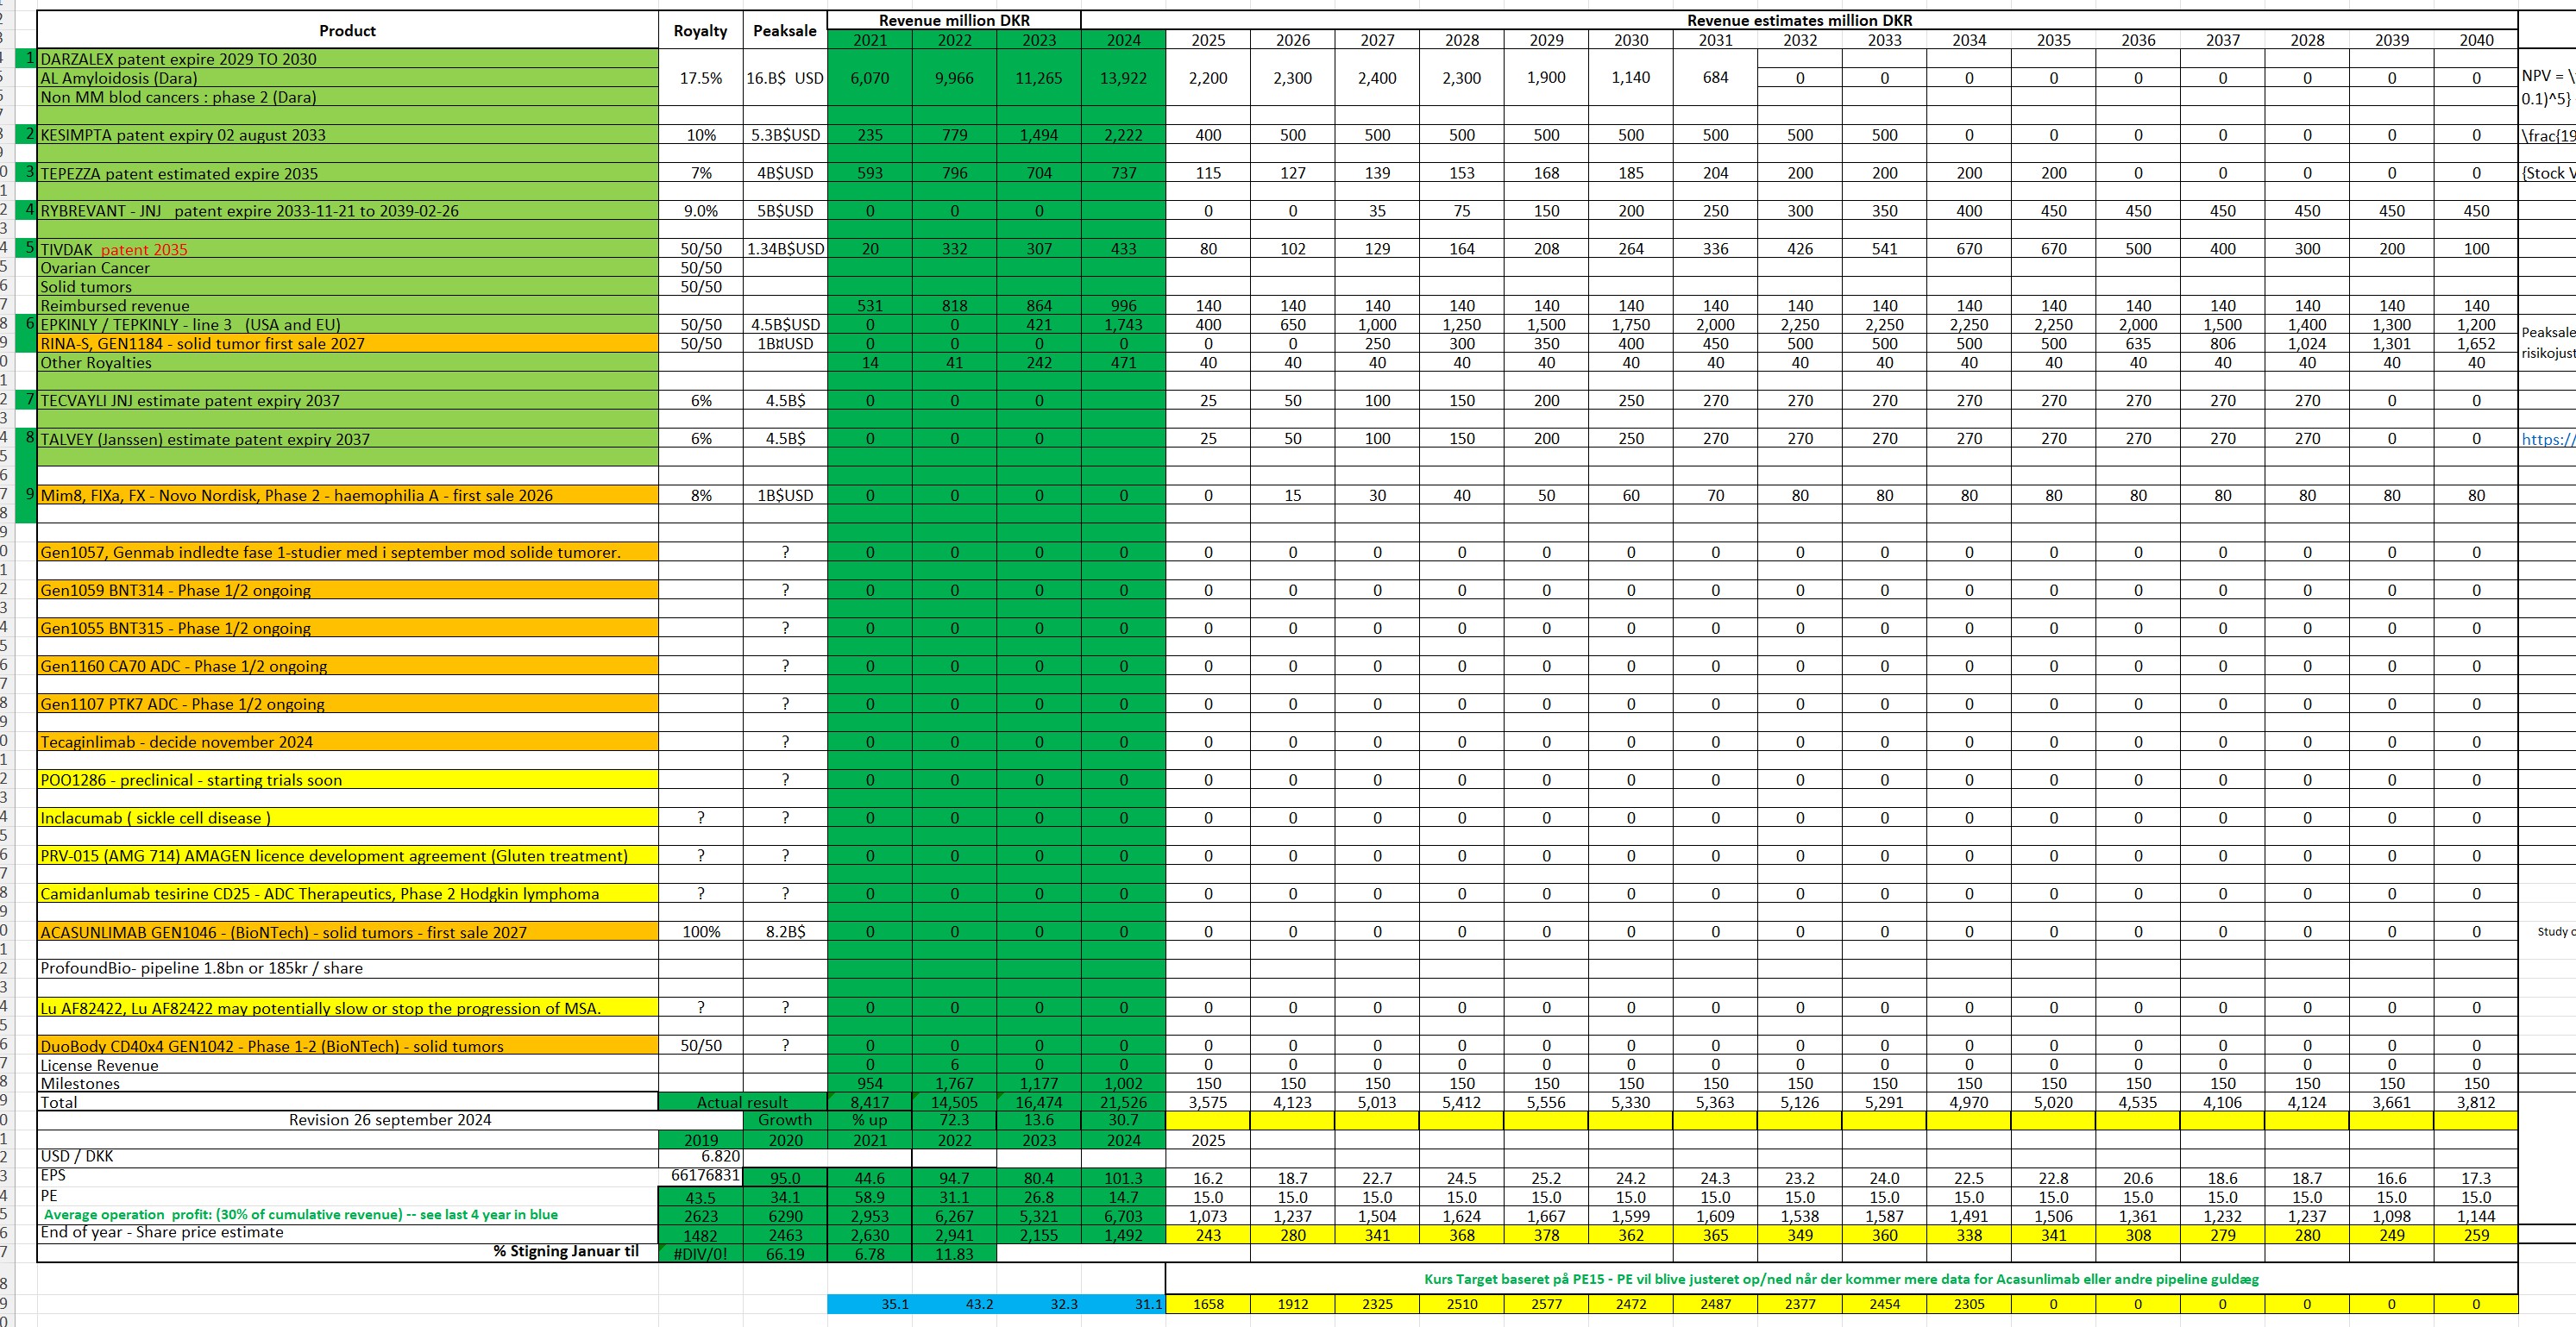2576x1327 pixels.
Task: Click the 2040 year column header
Action: (x=2476, y=40)
